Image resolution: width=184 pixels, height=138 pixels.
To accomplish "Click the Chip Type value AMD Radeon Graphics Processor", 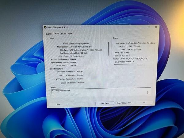I will (x=86, y=50).
